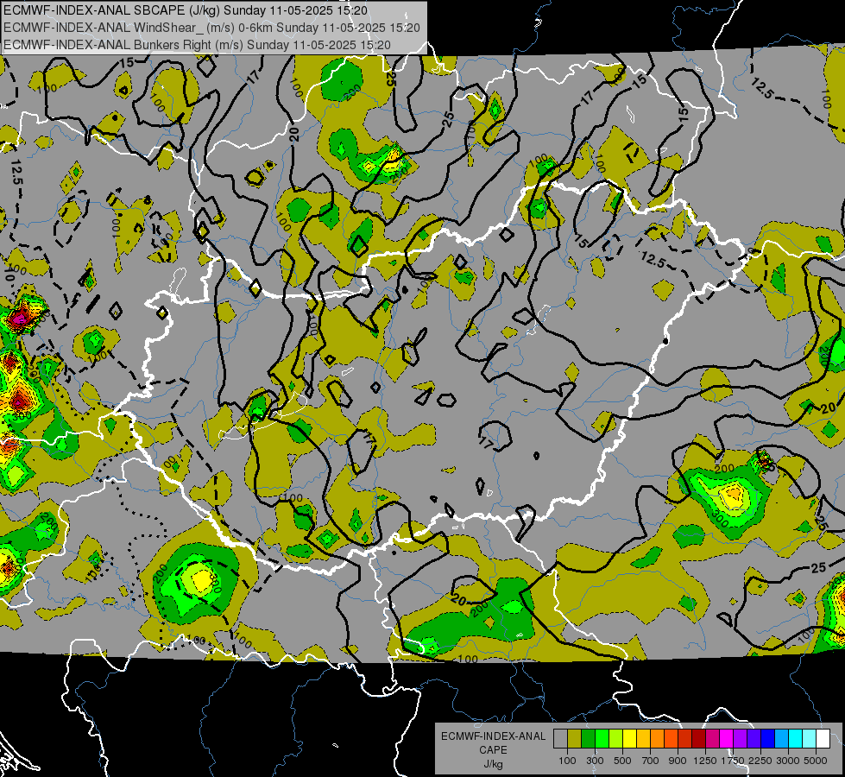Select the gray swatch in the CAPE legend

[560, 739]
